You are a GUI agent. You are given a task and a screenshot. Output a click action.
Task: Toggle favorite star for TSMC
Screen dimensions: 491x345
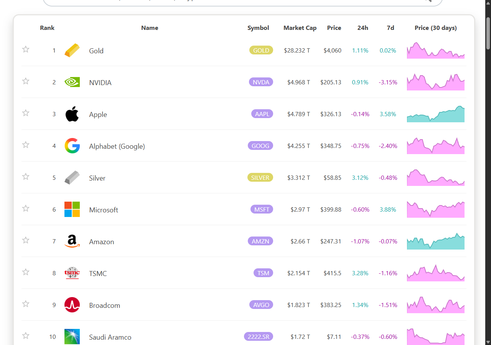pyautogui.click(x=26, y=272)
